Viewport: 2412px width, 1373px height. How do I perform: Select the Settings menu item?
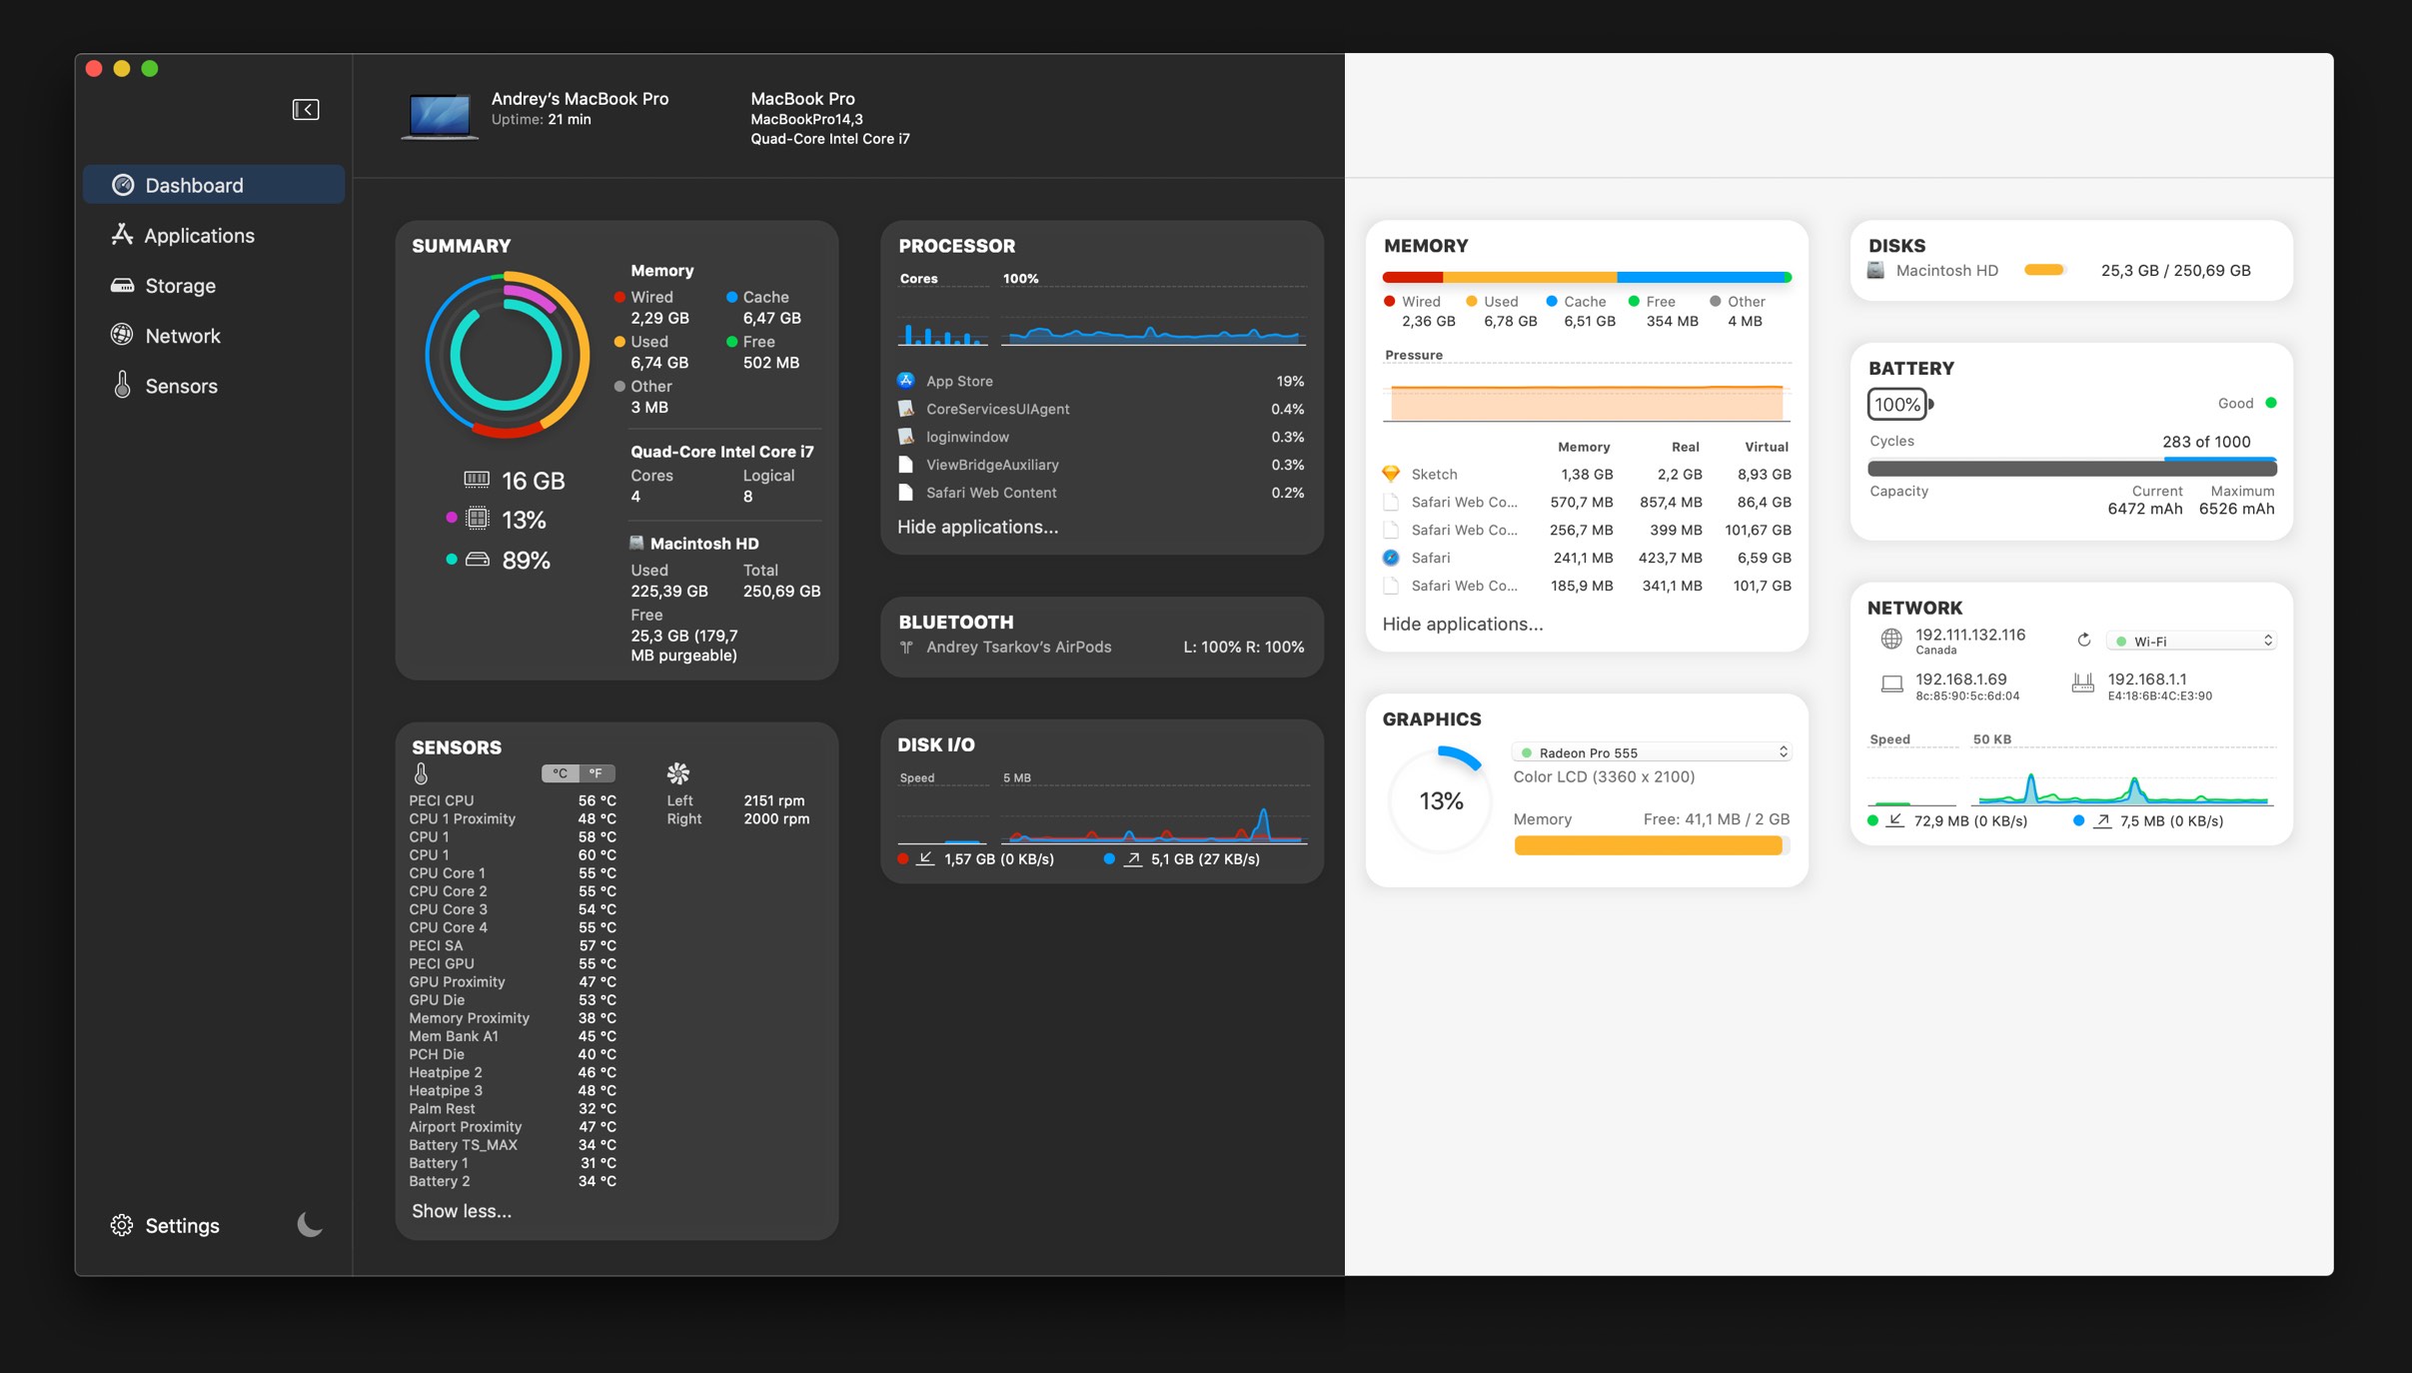[x=167, y=1225]
